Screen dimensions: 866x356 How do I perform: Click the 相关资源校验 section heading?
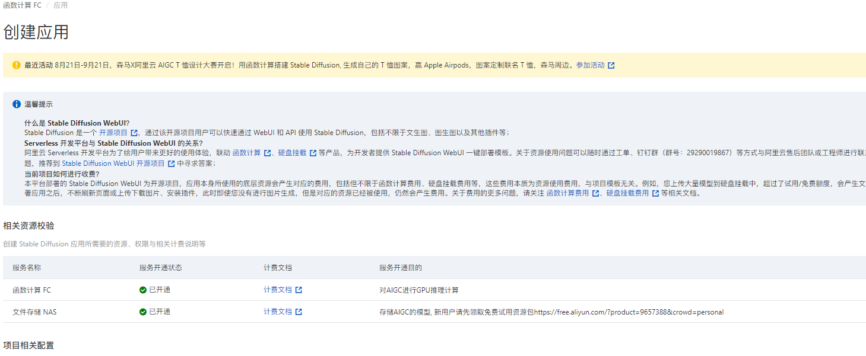(x=28, y=226)
